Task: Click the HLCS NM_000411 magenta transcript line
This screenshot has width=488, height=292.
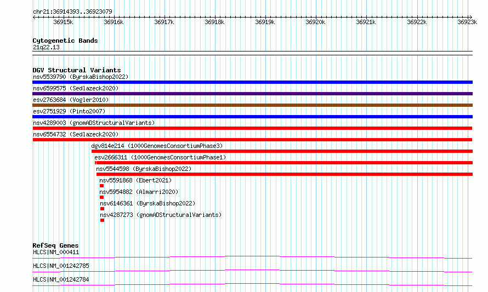Action: click(252, 257)
